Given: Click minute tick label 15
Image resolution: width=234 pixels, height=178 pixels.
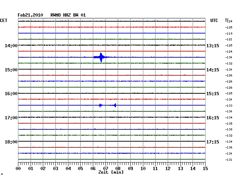Looking at the screenshot, I should [205, 169].
